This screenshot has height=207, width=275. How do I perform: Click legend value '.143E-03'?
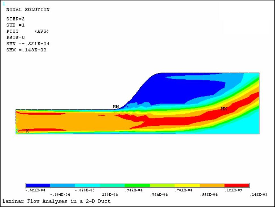coord(259,195)
